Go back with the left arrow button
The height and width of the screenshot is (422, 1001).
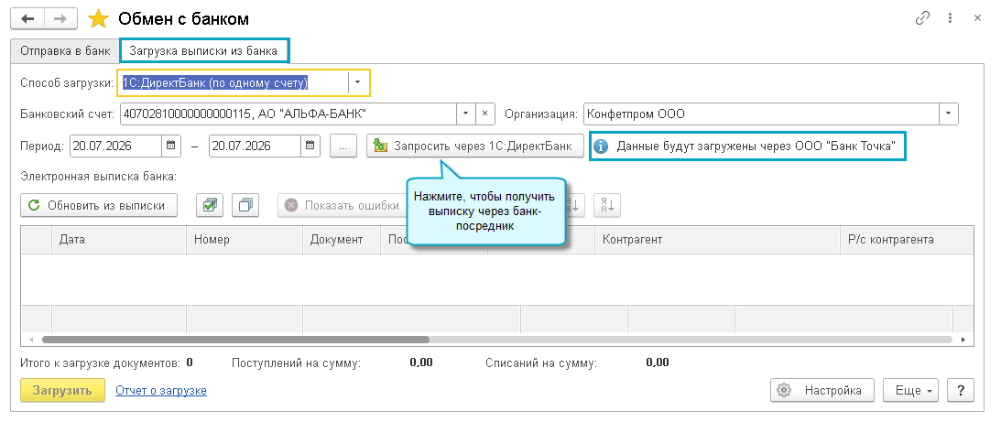(27, 19)
